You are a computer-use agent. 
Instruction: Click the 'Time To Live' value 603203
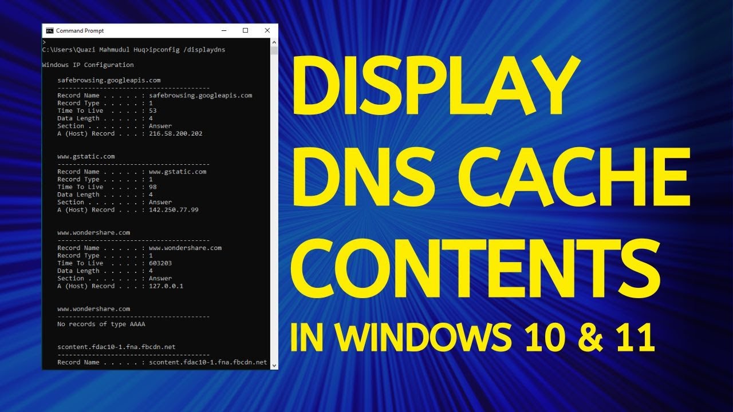click(x=160, y=263)
